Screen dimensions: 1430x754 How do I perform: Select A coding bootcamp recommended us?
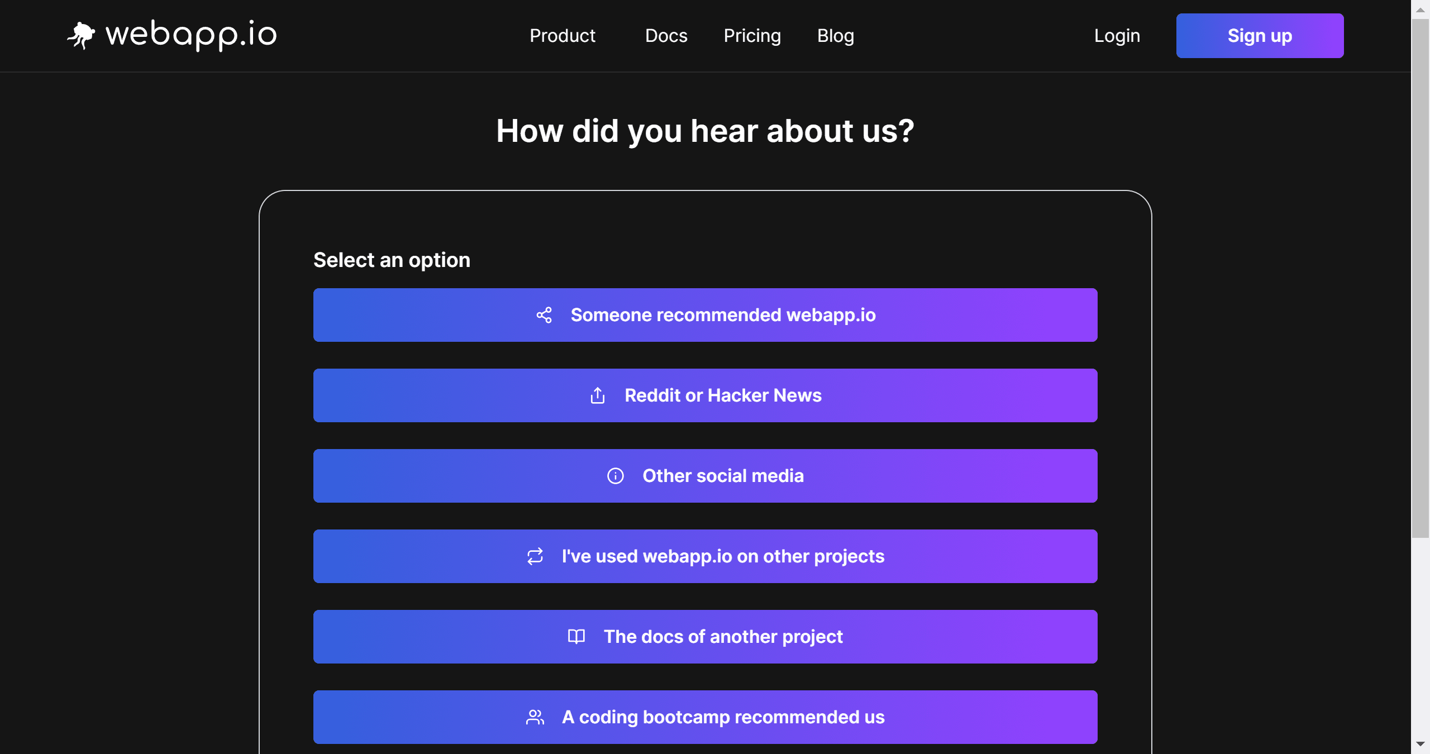[x=722, y=717]
